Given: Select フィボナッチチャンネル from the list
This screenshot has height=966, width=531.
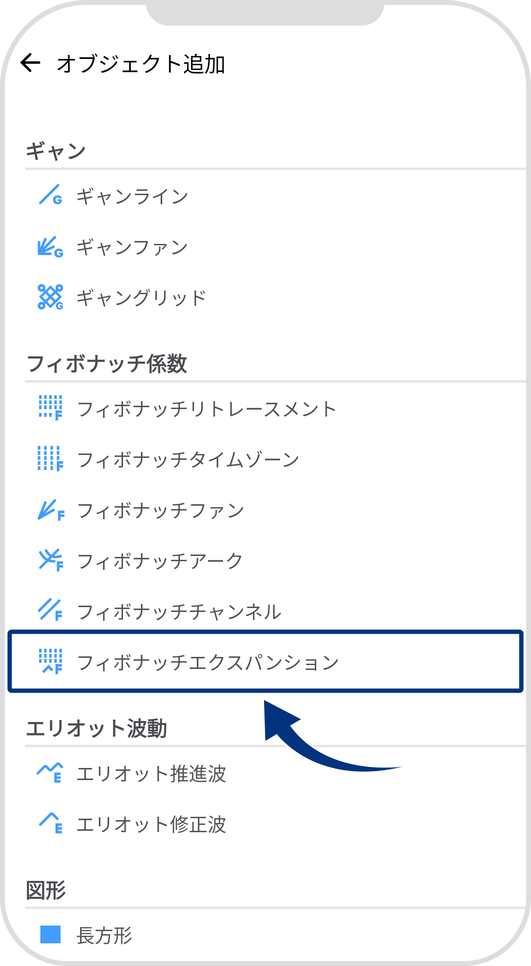Looking at the screenshot, I should [x=179, y=611].
